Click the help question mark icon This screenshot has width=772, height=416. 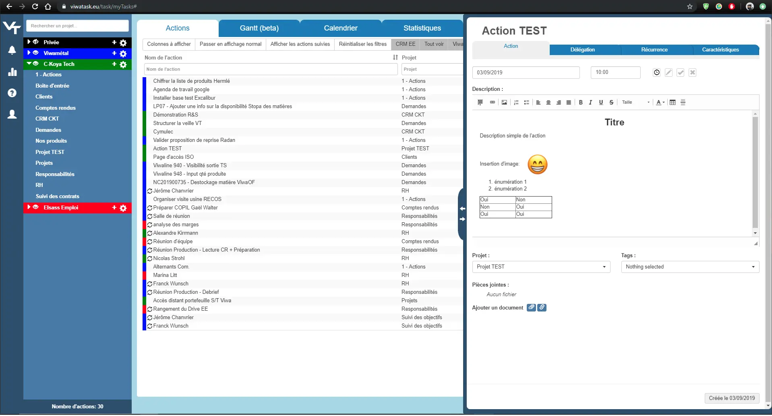click(12, 93)
